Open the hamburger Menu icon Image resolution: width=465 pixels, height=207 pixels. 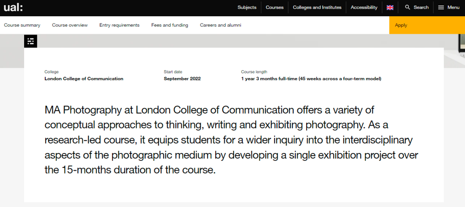pyautogui.click(x=441, y=7)
